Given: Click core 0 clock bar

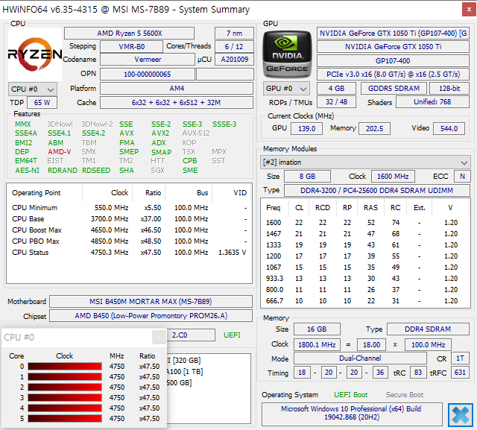Looking at the screenshot, I should point(65,366).
